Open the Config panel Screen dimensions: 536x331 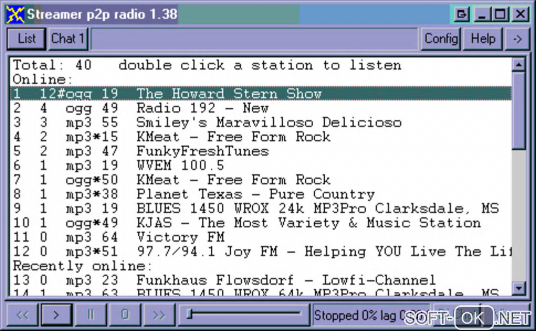tap(441, 39)
